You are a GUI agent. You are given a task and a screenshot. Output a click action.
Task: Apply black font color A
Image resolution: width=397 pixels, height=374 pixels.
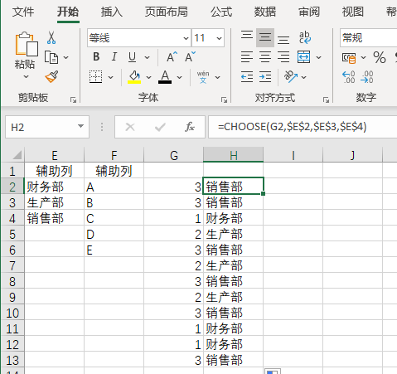pos(165,77)
